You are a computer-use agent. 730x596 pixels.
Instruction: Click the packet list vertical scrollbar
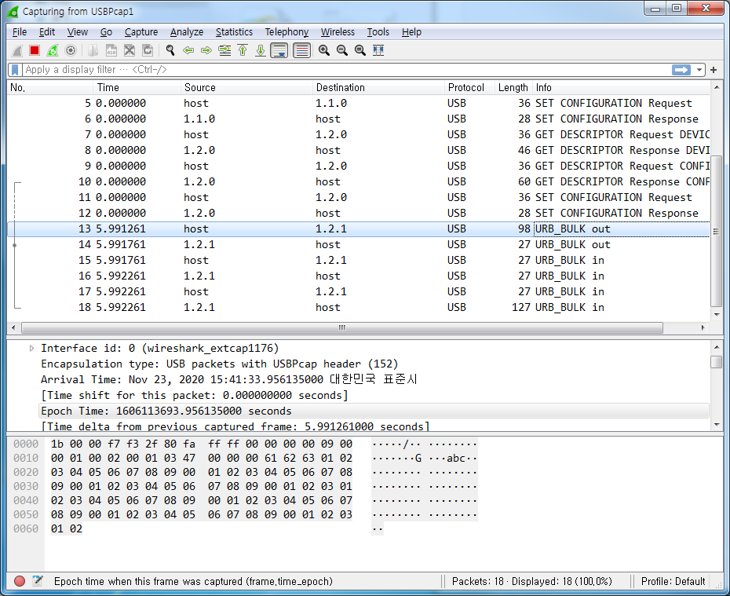tap(717, 231)
